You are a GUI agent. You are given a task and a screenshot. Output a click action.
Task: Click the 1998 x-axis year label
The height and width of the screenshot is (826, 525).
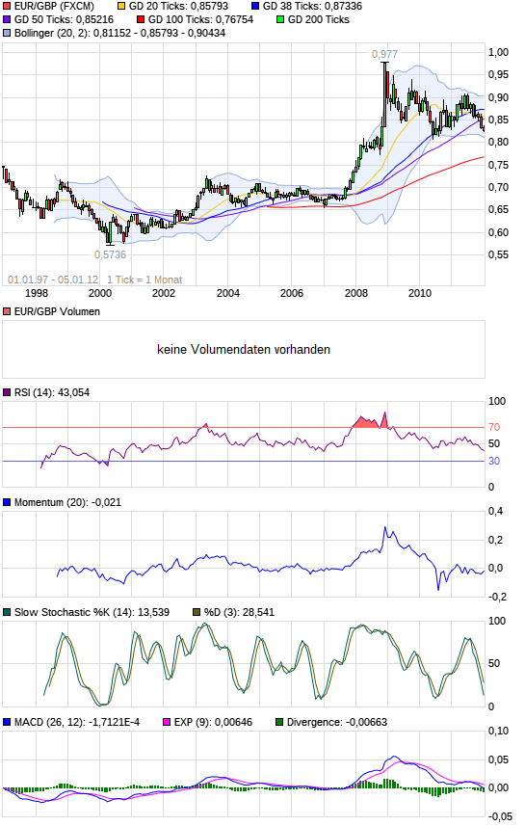point(37,293)
